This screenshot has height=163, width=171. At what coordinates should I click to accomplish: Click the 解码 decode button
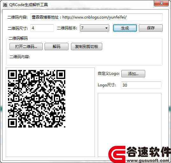click(56, 47)
